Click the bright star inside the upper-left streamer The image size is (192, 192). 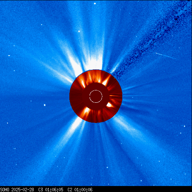(79, 31)
